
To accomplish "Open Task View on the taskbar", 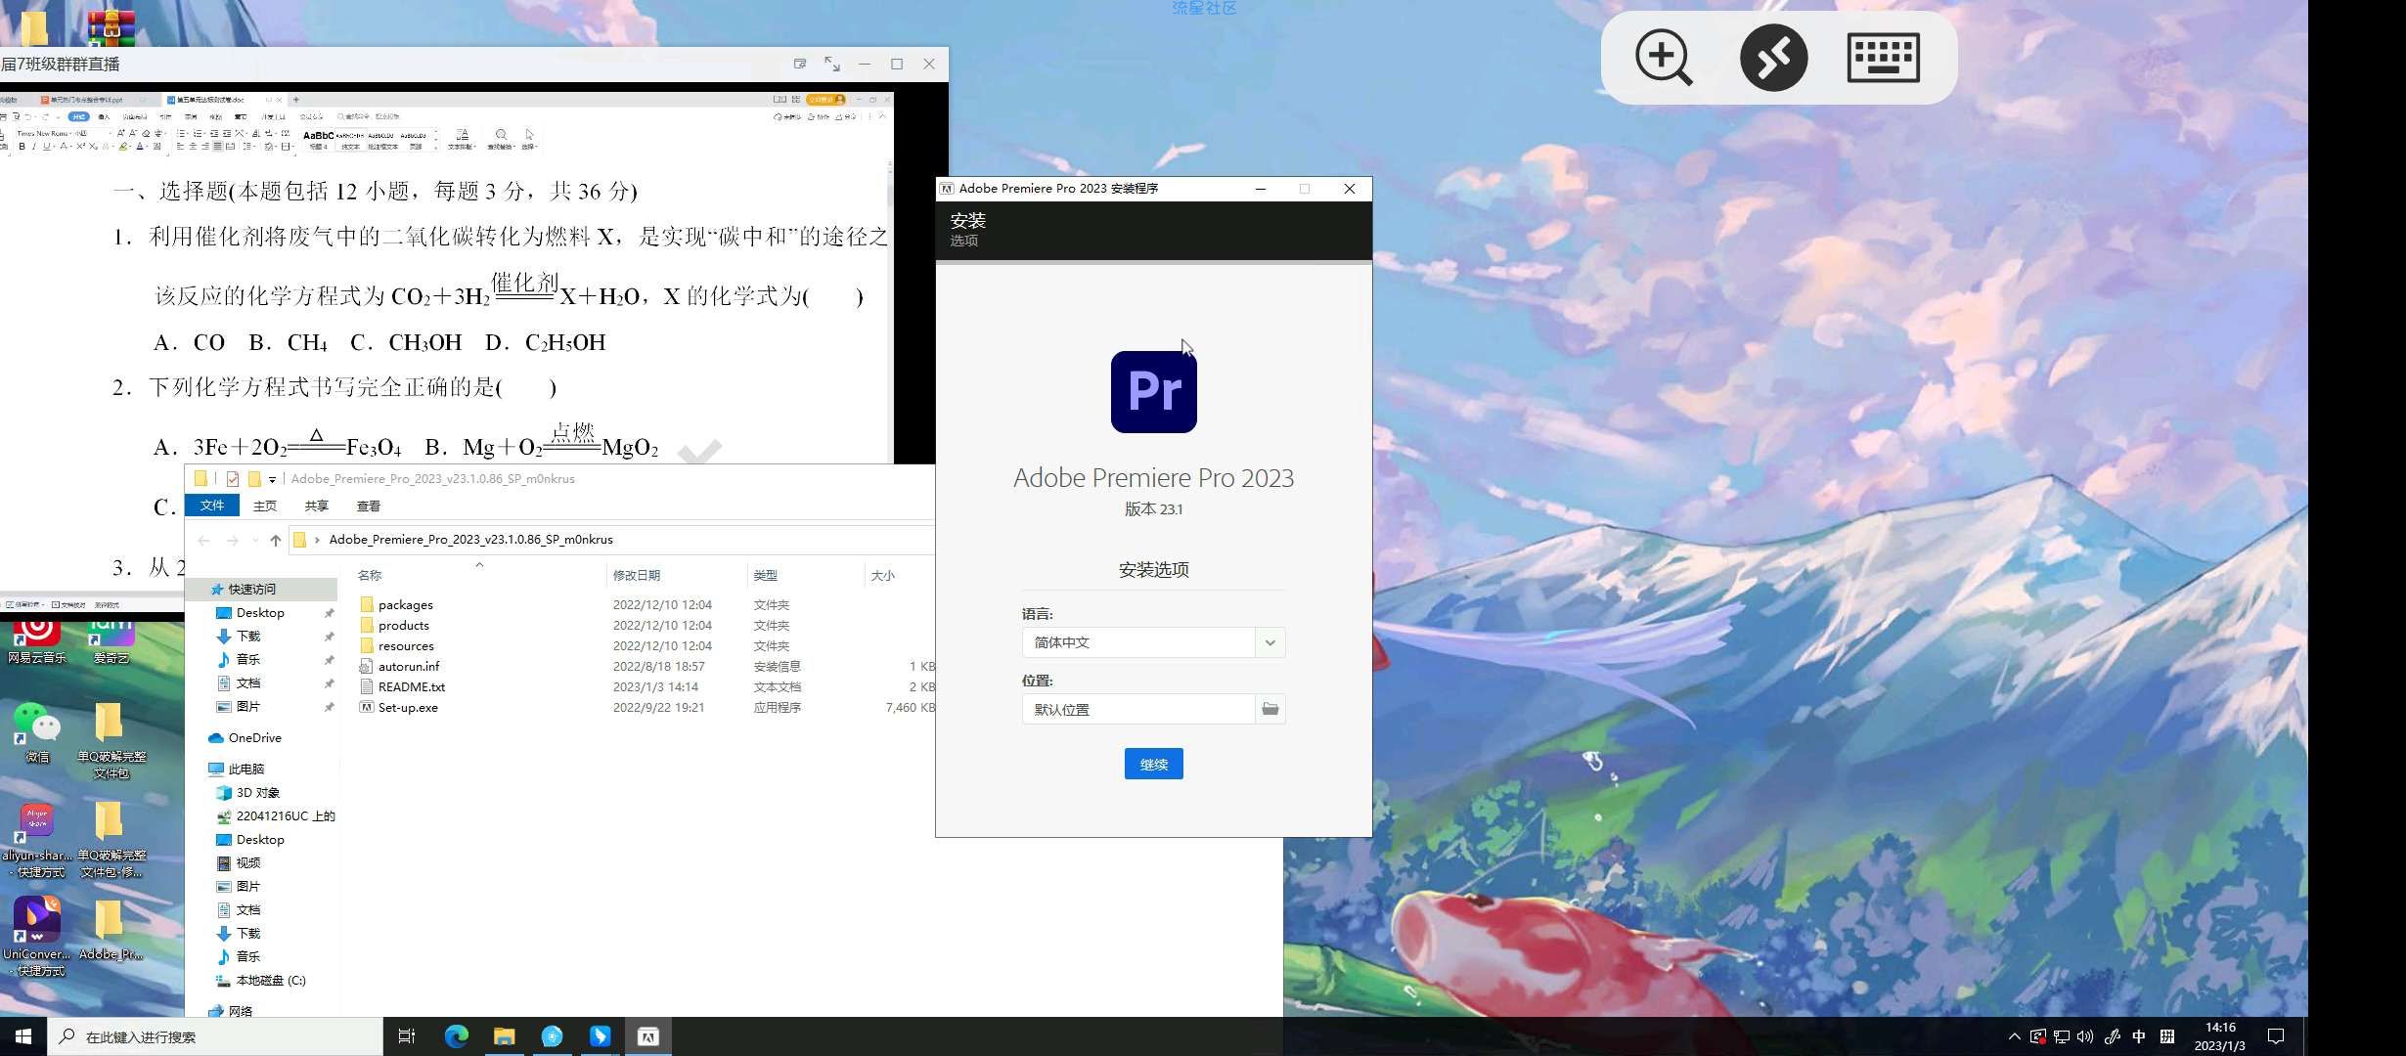I will coord(407,1036).
